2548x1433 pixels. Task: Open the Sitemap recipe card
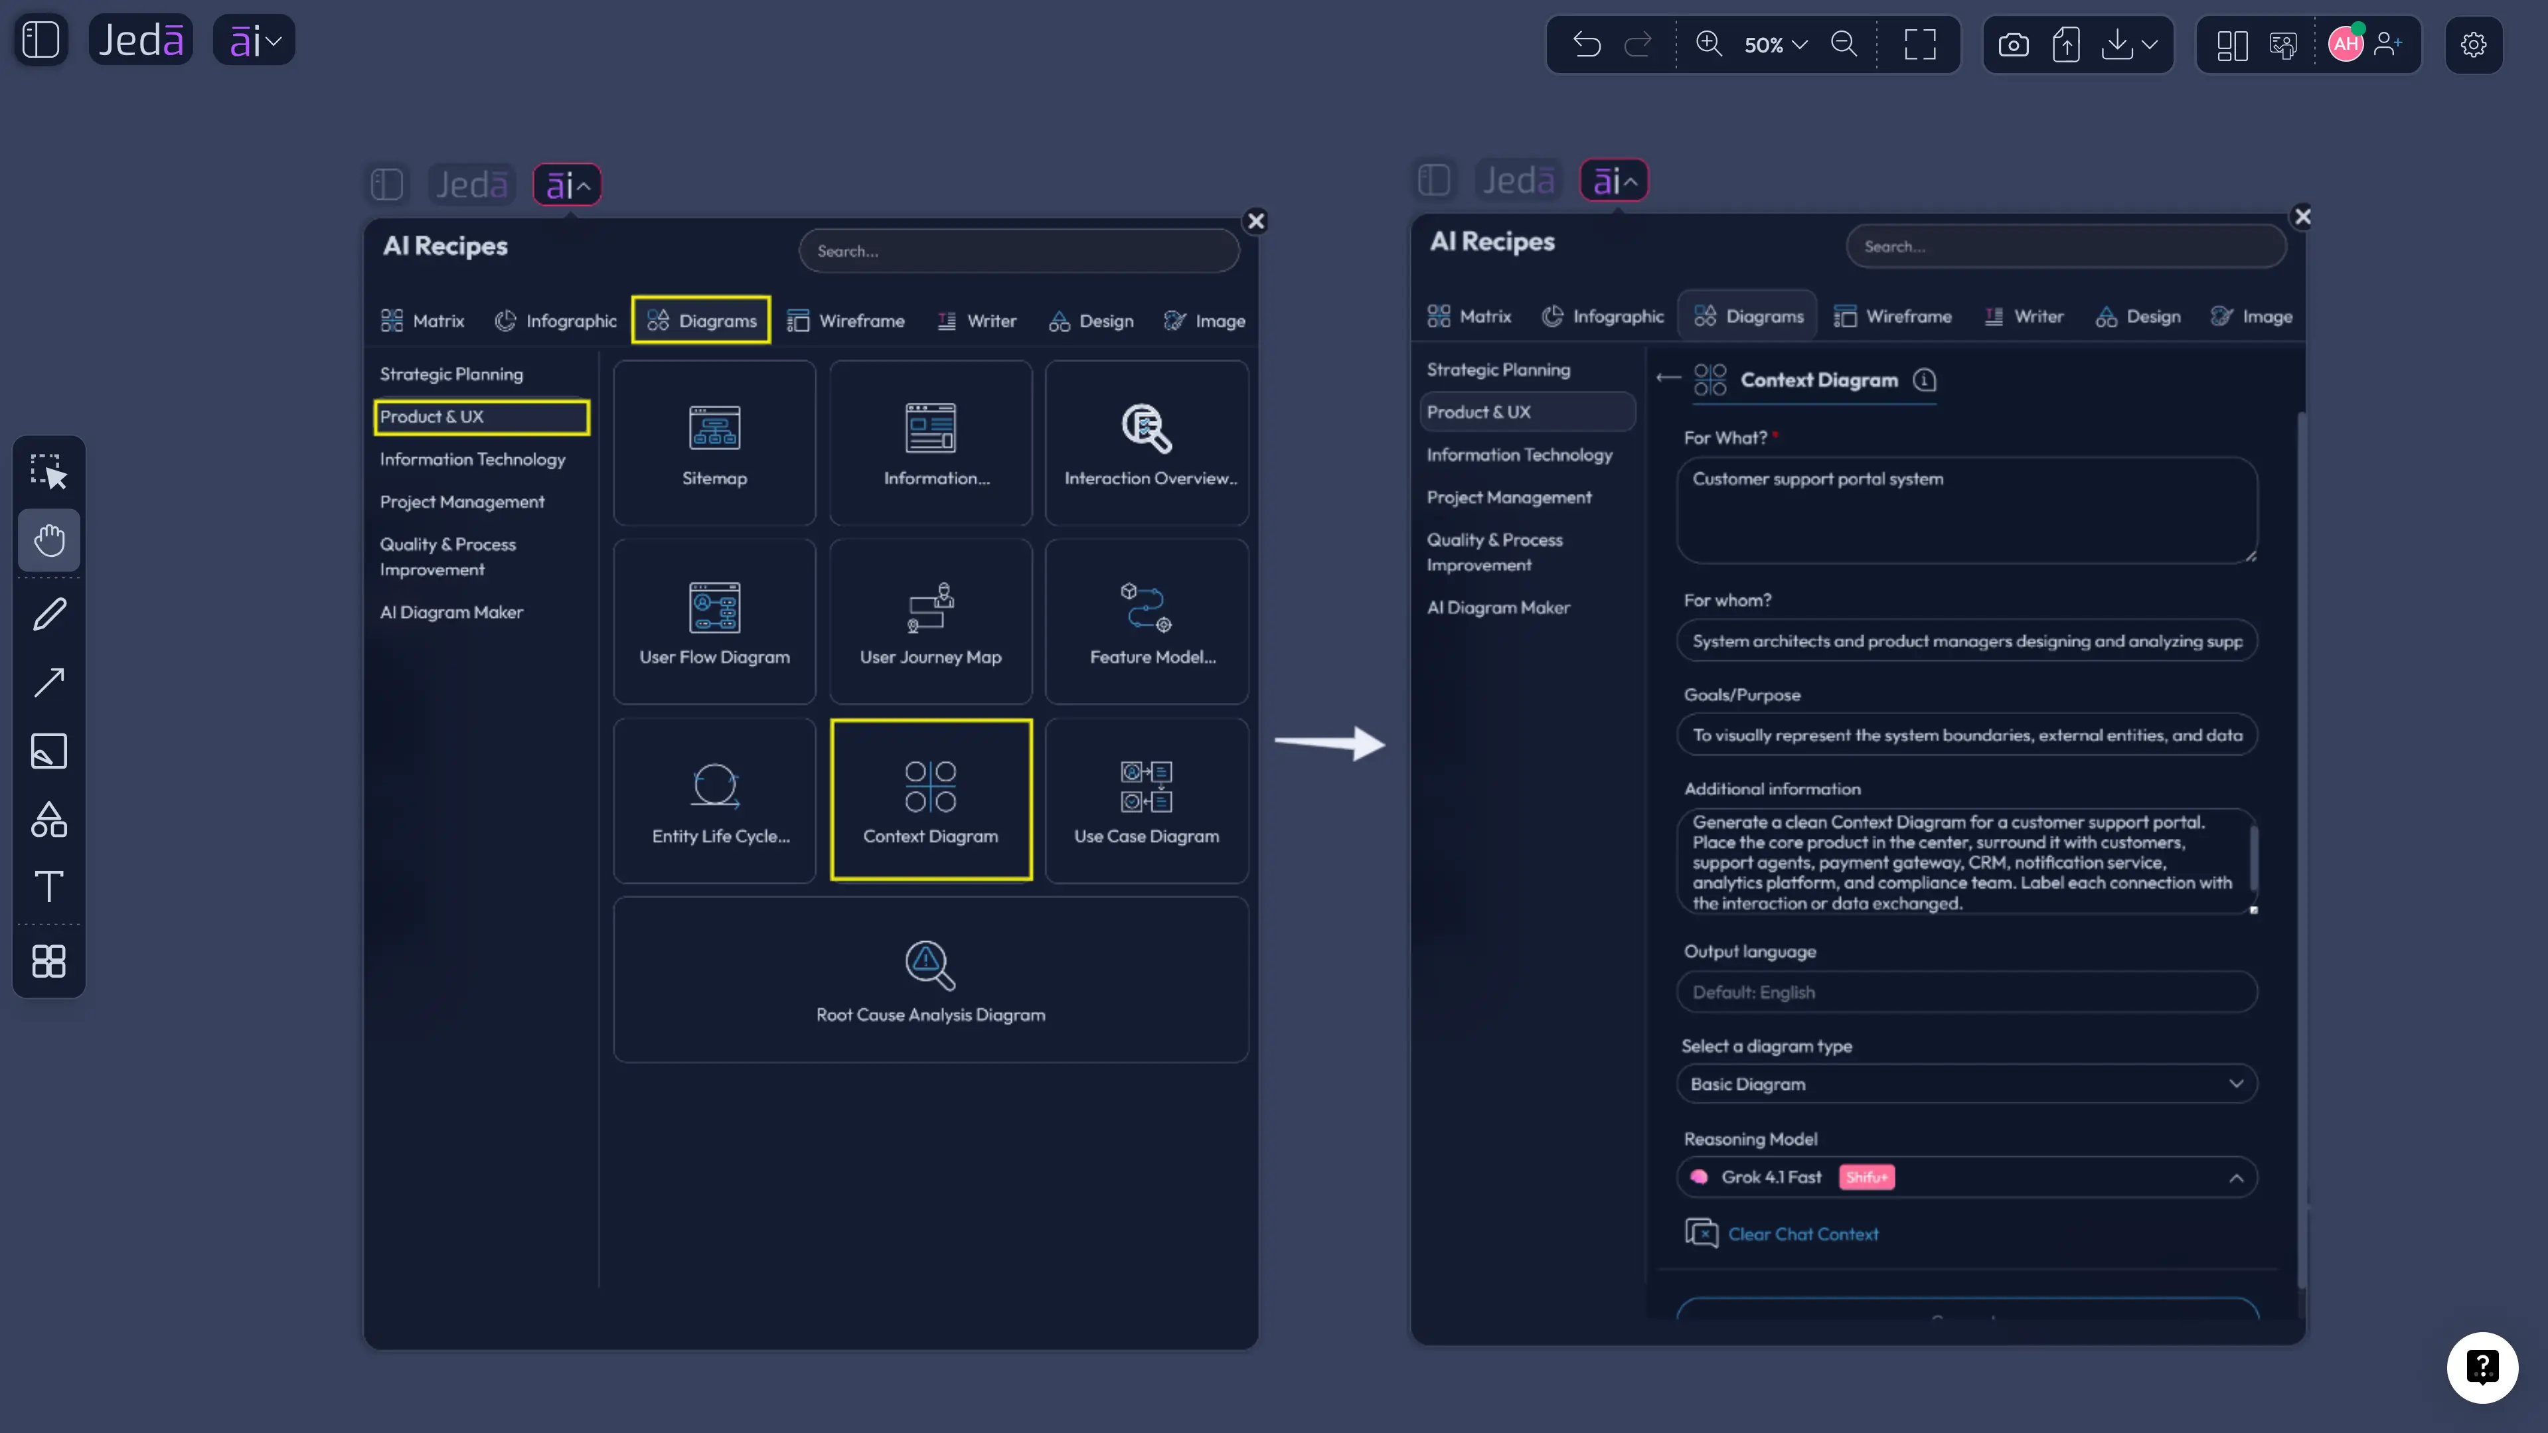pos(714,443)
